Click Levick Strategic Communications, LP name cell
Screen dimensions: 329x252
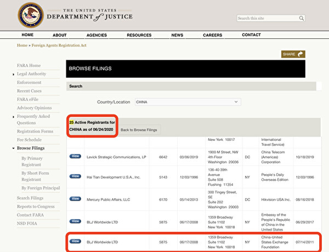[x=116, y=157]
